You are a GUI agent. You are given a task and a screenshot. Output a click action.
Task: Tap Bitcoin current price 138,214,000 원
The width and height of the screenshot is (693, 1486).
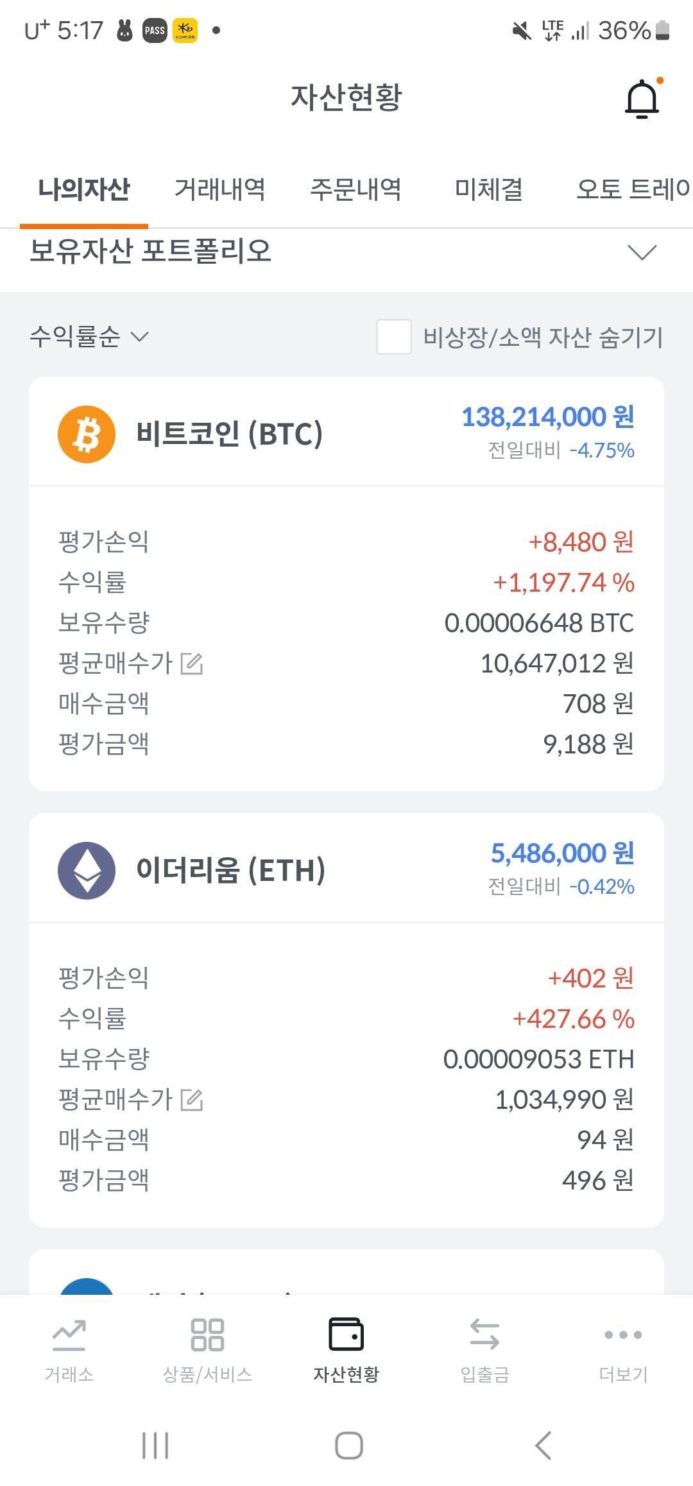pos(547,417)
